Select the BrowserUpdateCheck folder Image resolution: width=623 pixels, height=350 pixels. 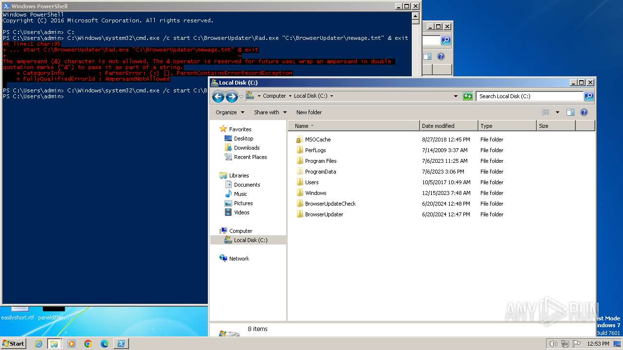tap(330, 204)
